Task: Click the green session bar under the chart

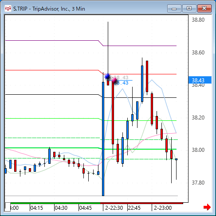Action: (55, 203)
